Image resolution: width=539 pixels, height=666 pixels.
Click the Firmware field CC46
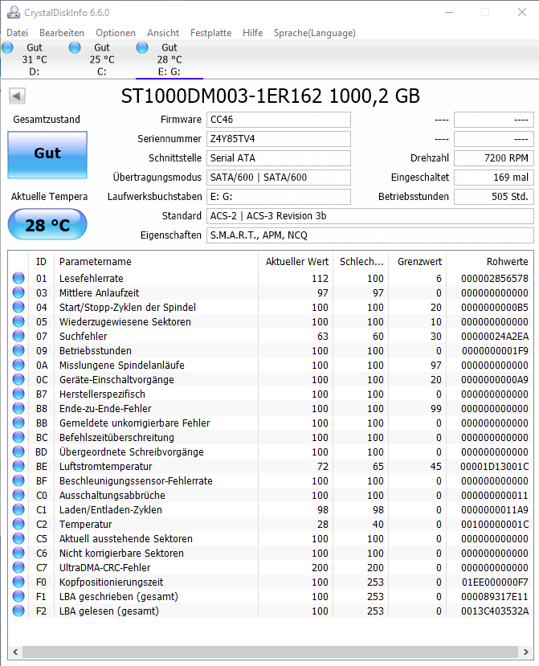(279, 120)
